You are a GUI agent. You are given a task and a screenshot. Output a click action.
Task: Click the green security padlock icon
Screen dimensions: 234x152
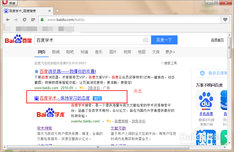click(x=42, y=20)
